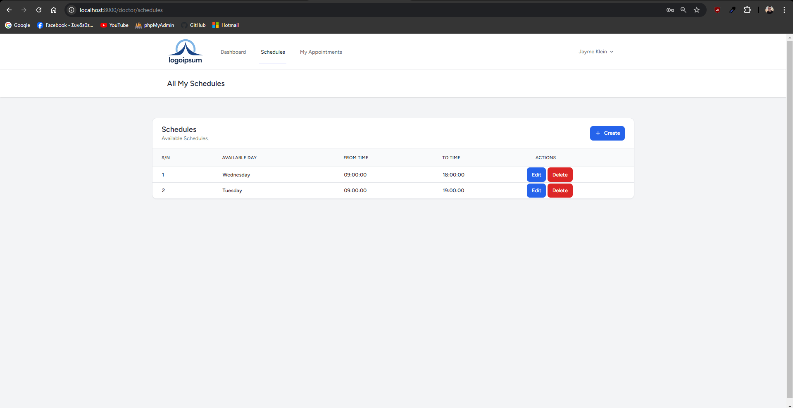Delete the Tuesday schedule

coord(560,191)
